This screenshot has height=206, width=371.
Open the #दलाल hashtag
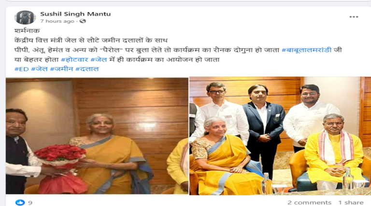pos(87,69)
